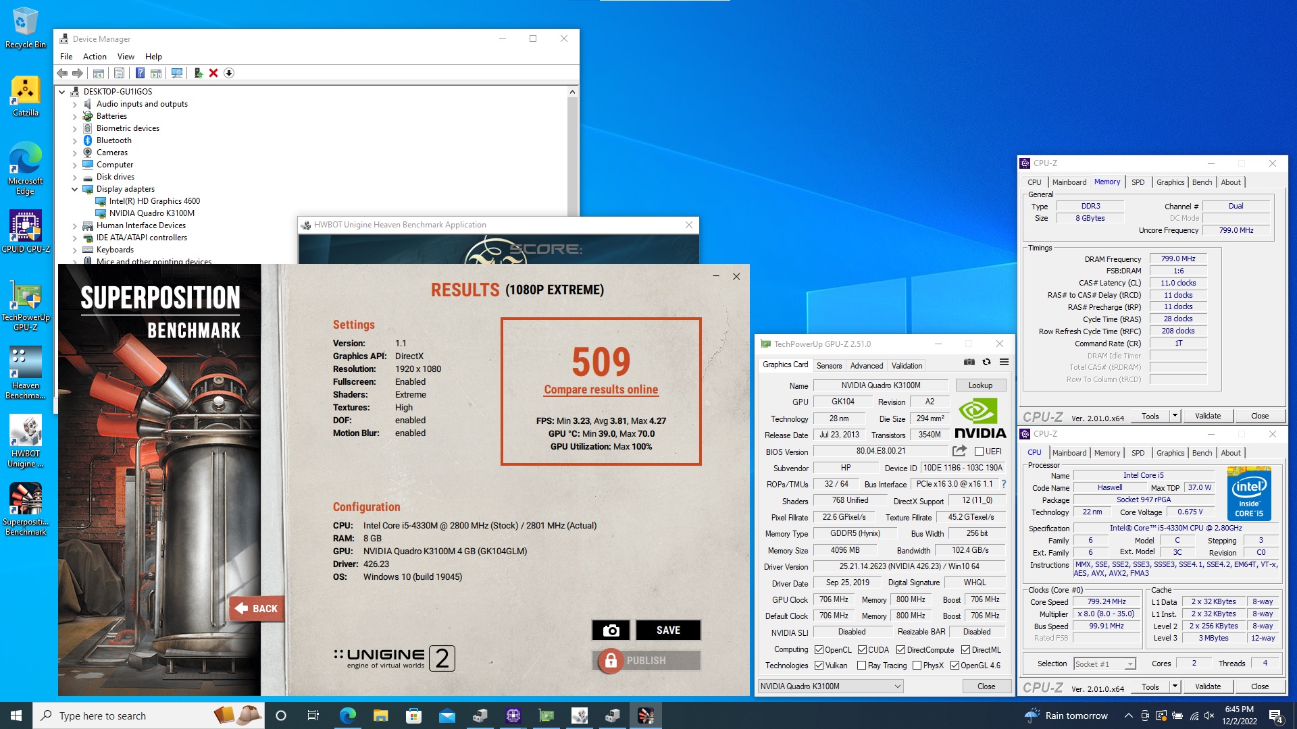
Task: Click the SAVE button in Superposition
Action: click(668, 630)
